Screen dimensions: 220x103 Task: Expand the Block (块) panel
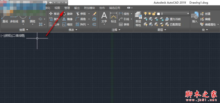click(205, 30)
